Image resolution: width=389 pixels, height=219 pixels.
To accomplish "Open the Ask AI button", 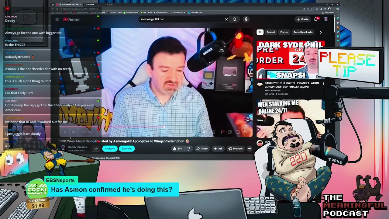I will pos(218,148).
